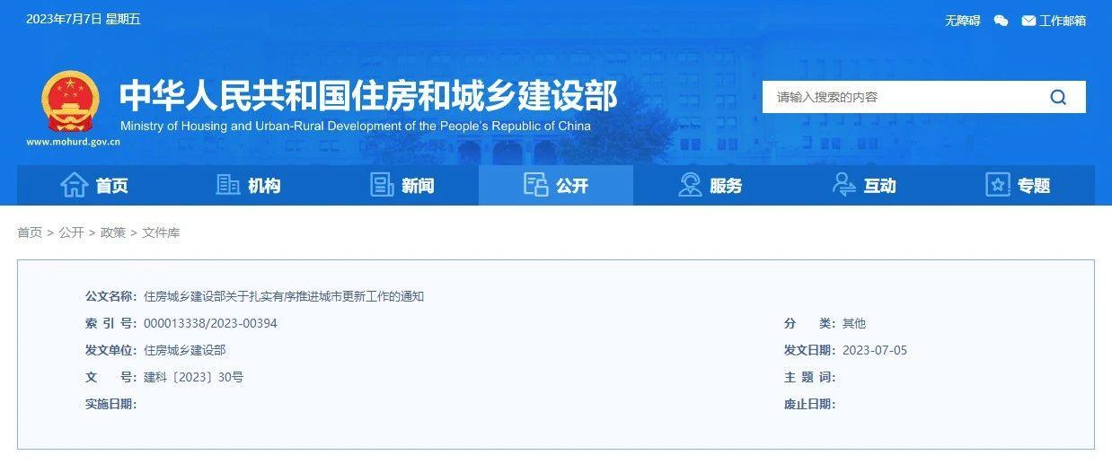The height and width of the screenshot is (473, 1112).
Task: Click the people icon beside 互动
Action: pyautogui.click(x=844, y=185)
